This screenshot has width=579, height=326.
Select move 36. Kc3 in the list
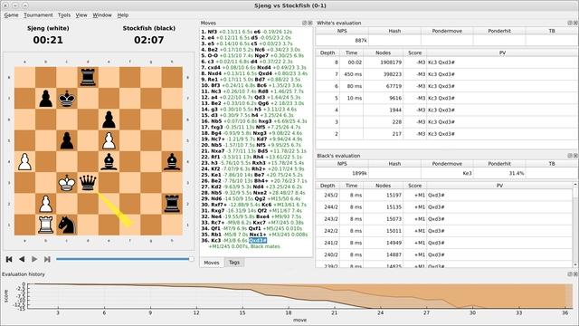[215, 241]
